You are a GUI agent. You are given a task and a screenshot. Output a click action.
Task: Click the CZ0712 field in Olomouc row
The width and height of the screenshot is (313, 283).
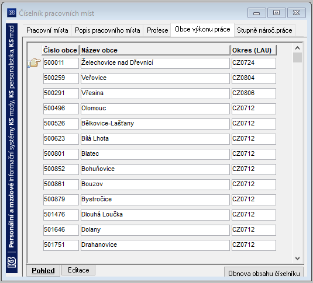[254, 109]
